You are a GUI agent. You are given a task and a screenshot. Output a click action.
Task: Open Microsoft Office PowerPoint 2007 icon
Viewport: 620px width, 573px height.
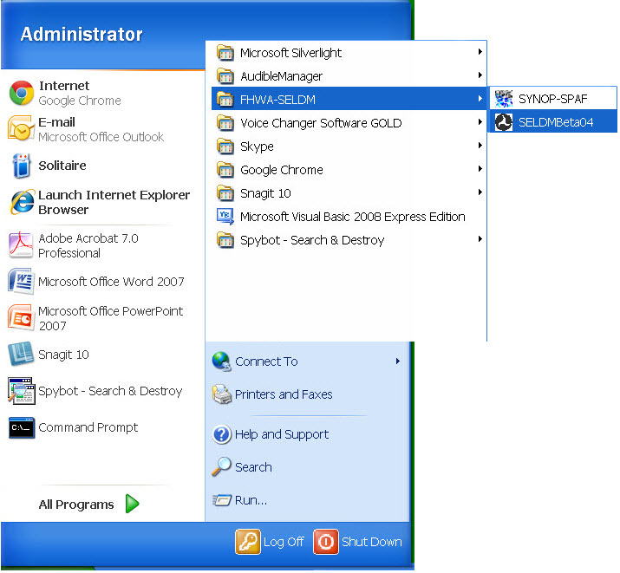click(21, 318)
